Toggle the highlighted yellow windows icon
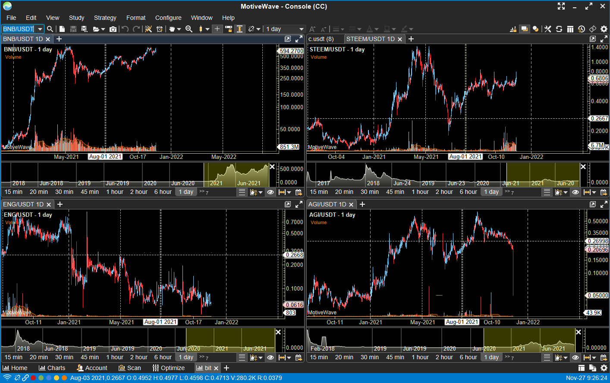 pos(524,29)
